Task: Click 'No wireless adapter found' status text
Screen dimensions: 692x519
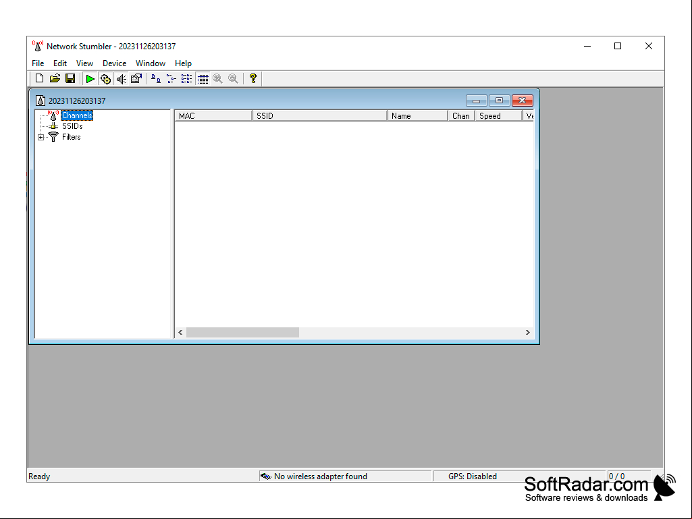Action: coord(321,476)
